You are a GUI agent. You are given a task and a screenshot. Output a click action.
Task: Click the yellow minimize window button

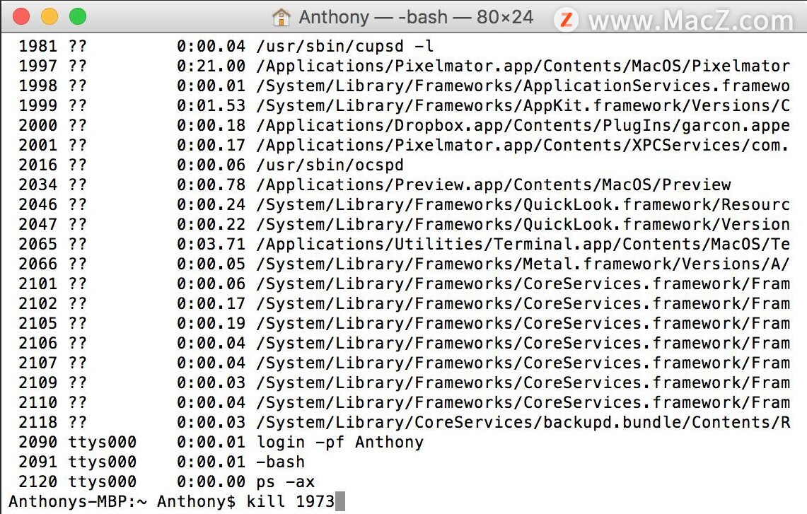pos(50,16)
